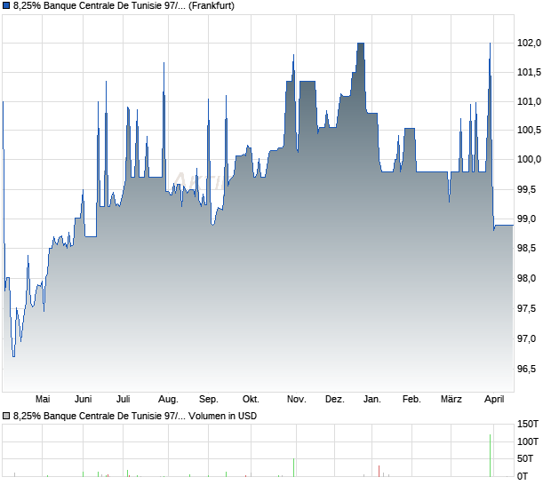Screen dimensions: 551x485
Task: Click the 'Nov.' month label
Action: [x=297, y=400]
